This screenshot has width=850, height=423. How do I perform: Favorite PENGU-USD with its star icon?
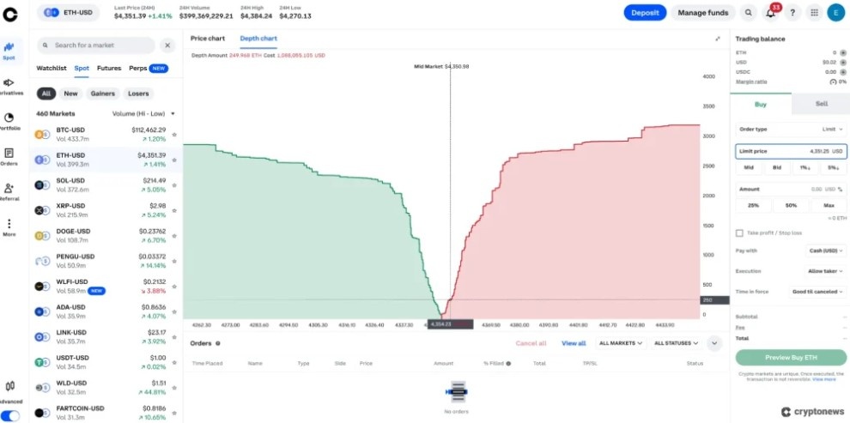(174, 261)
